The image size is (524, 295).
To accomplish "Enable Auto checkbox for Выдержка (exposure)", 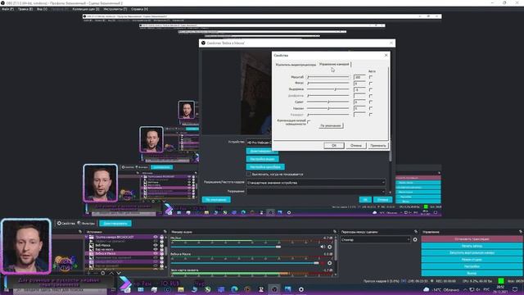I will [x=371, y=89].
